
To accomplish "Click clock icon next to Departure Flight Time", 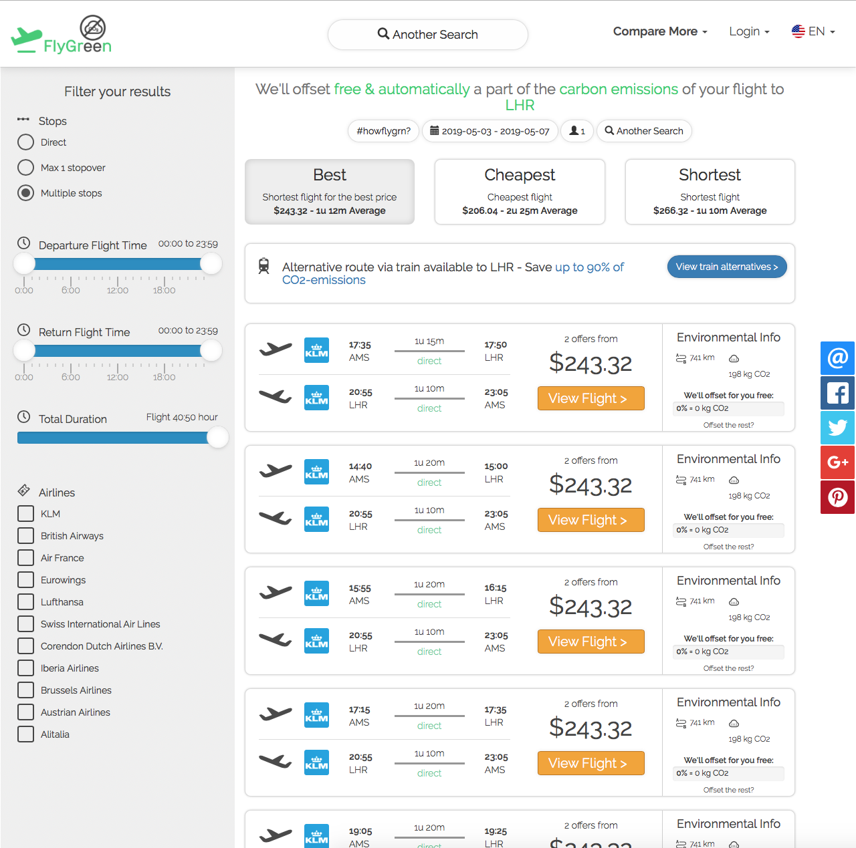I will 24,243.
